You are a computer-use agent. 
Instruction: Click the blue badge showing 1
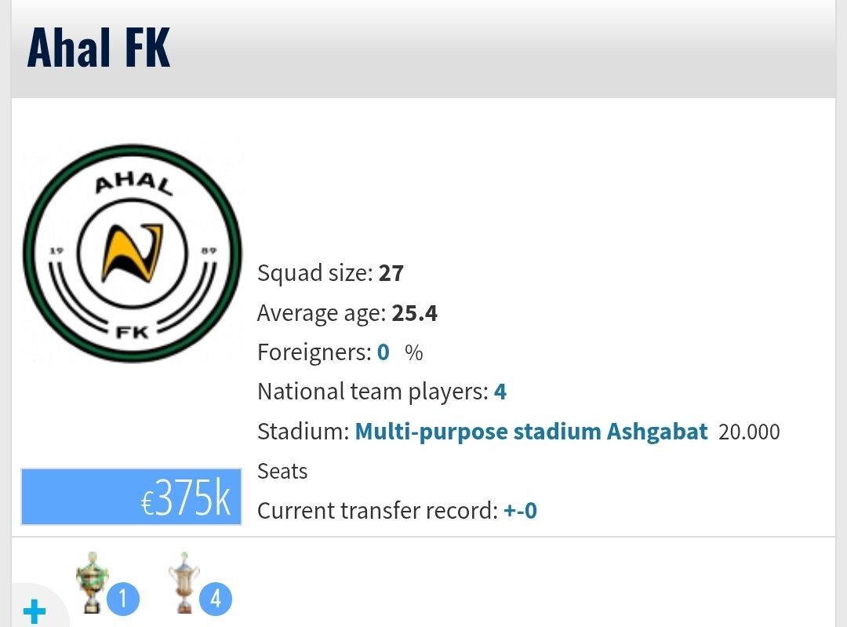(122, 600)
